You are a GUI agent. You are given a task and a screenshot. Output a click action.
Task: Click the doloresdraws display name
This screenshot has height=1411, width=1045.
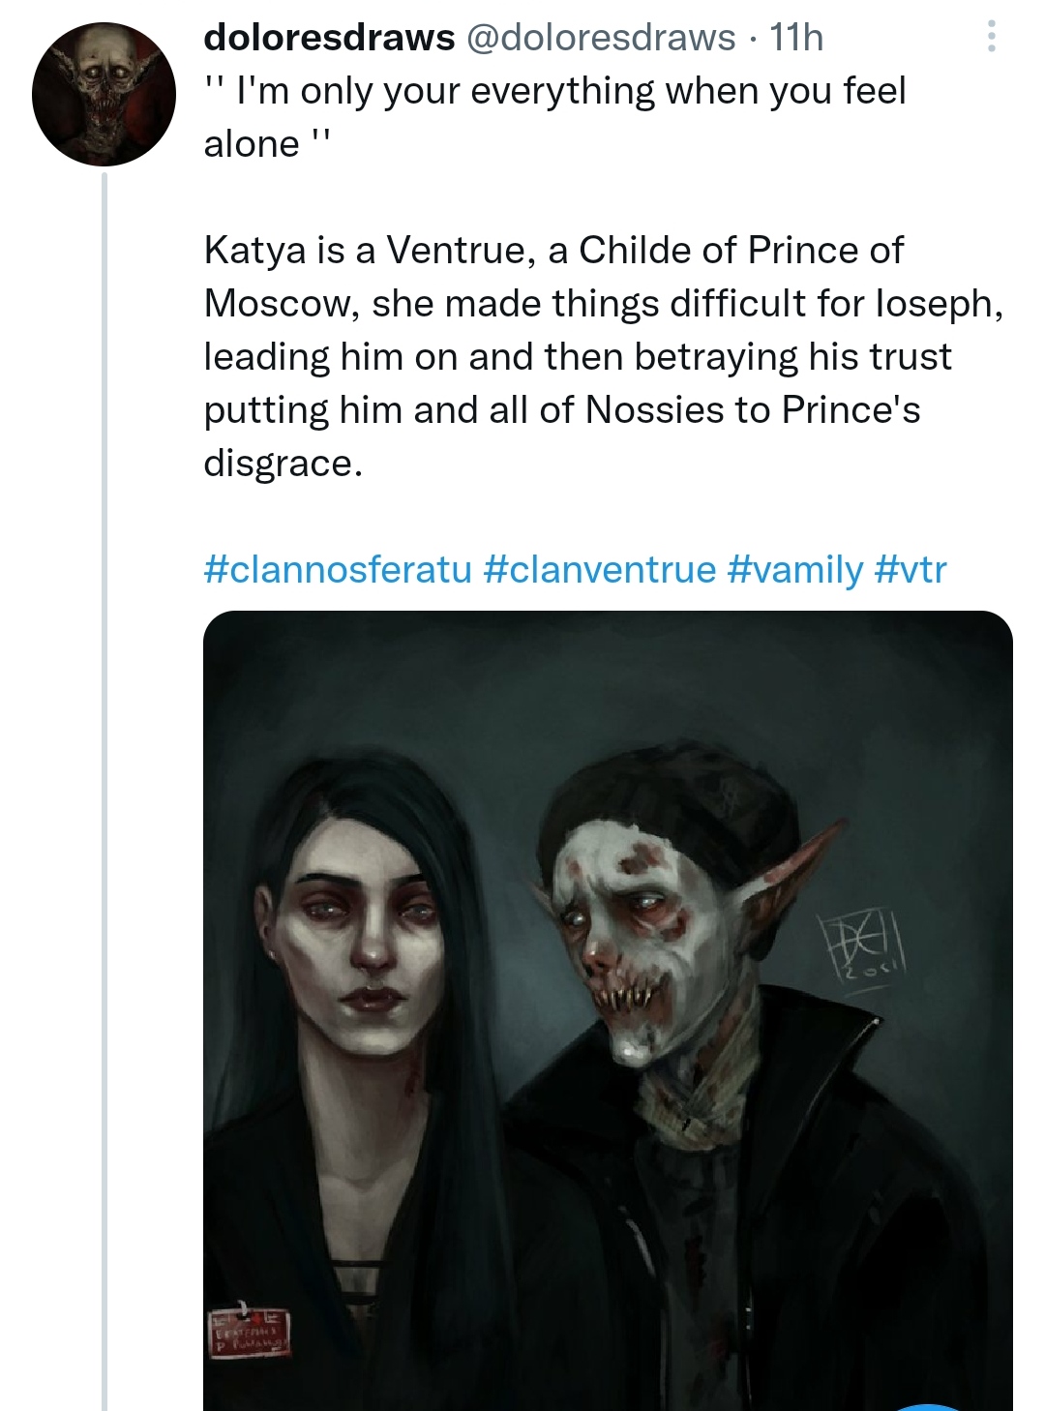coord(329,38)
